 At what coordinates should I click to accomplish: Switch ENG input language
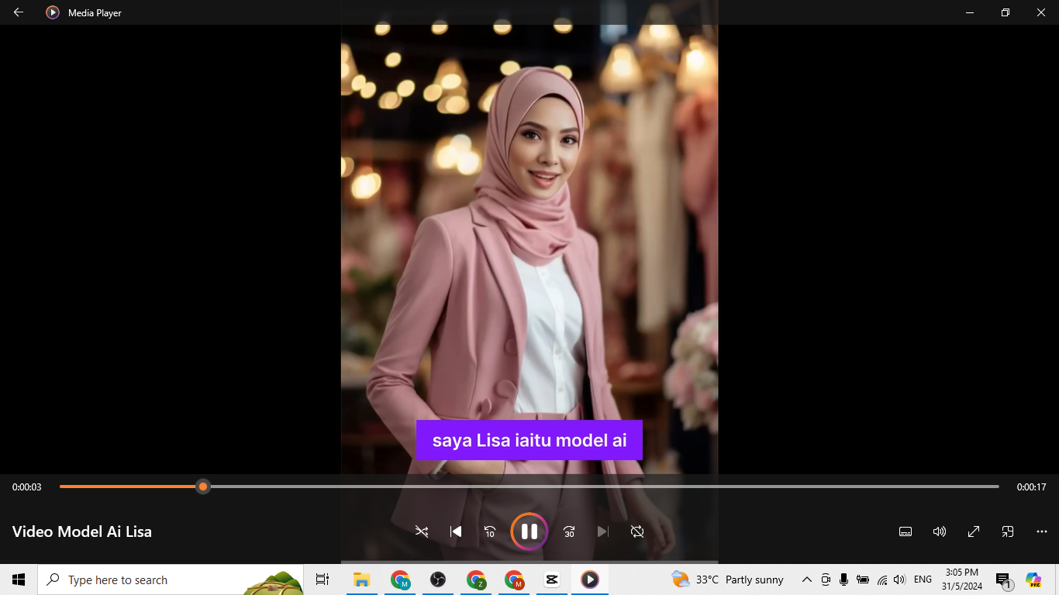923,580
